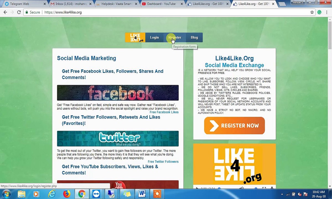
Task: Open TeamViewer from taskbar
Action: pos(96,194)
